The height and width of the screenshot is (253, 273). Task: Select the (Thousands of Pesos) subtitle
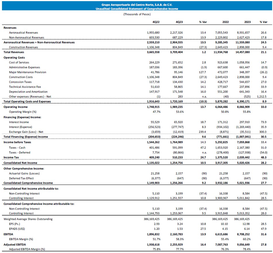pyautogui.click(x=137, y=14)
